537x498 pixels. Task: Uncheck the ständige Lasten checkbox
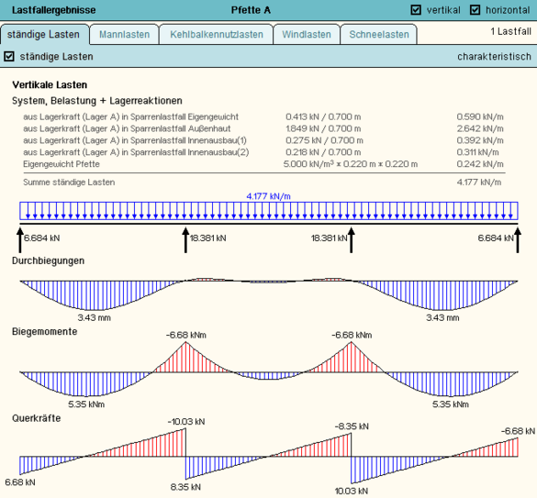(x=9, y=56)
